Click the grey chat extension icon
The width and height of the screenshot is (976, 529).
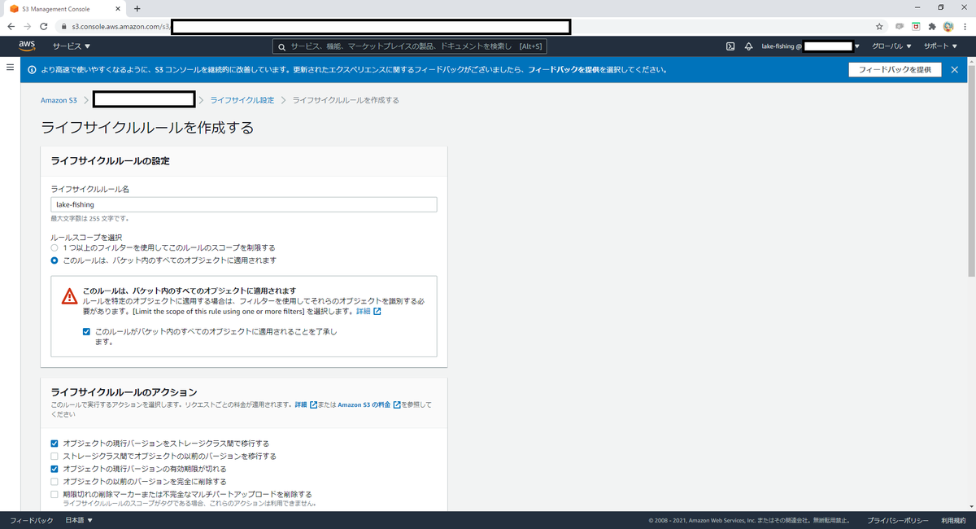click(900, 26)
